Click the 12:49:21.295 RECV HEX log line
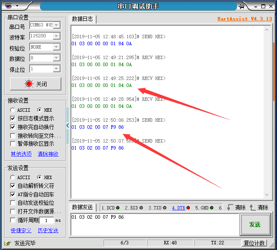This screenshot has width=277, height=250. pyautogui.click(x=119, y=57)
